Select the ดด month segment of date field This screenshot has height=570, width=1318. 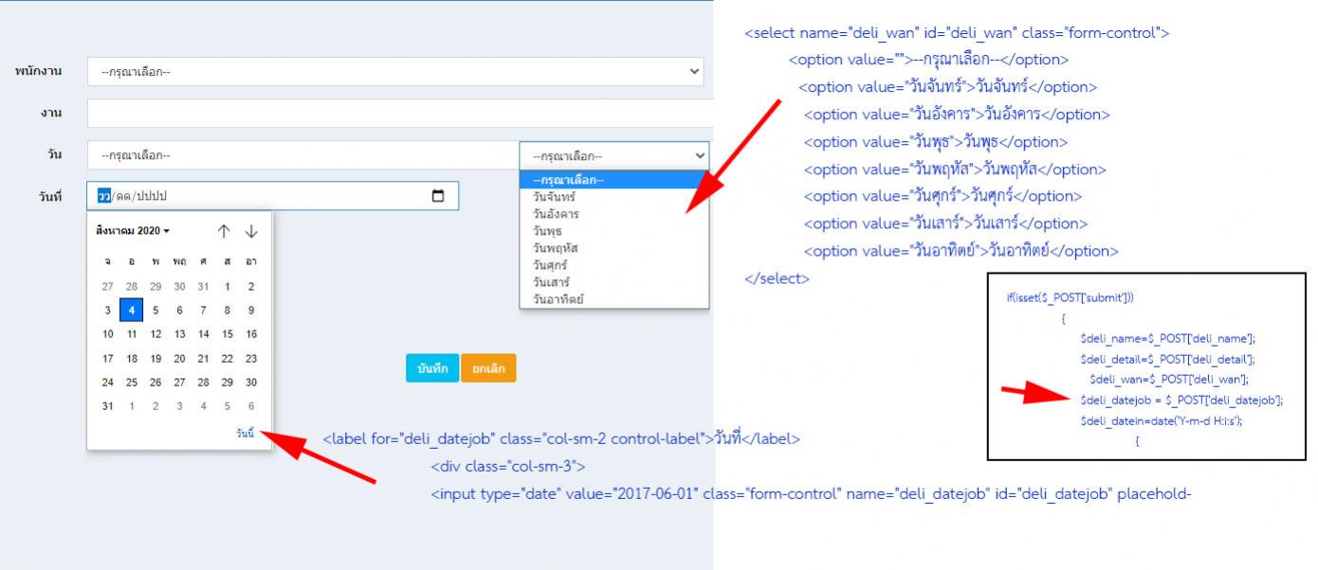[x=124, y=196]
